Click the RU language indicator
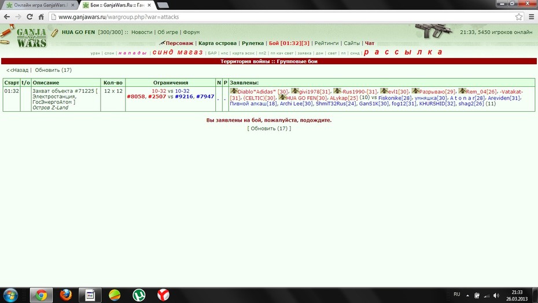Viewport: 538px width, 303px height. tap(456, 294)
